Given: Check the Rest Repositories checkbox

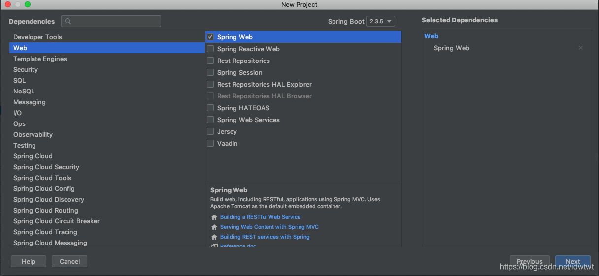Looking at the screenshot, I should (210, 61).
